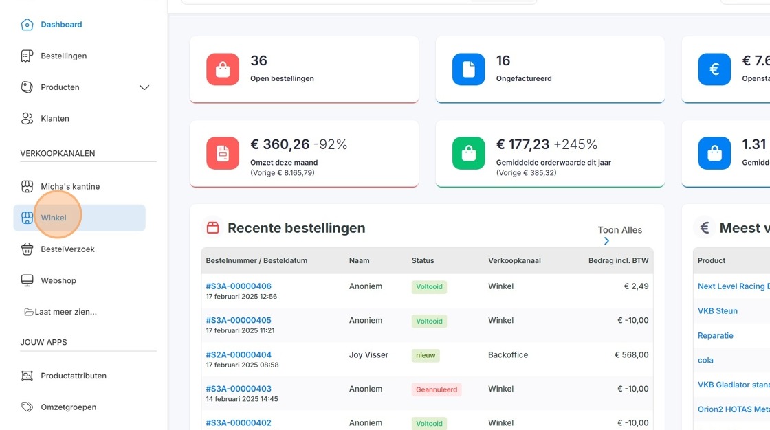770x430 pixels.
Task: Click the Omzetgroepen tag icon
Action: click(27, 407)
